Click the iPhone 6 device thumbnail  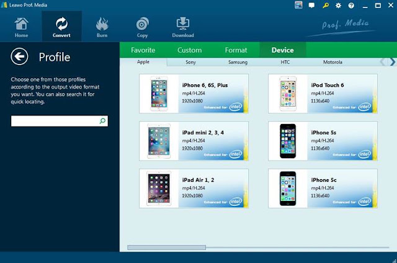tap(159, 94)
